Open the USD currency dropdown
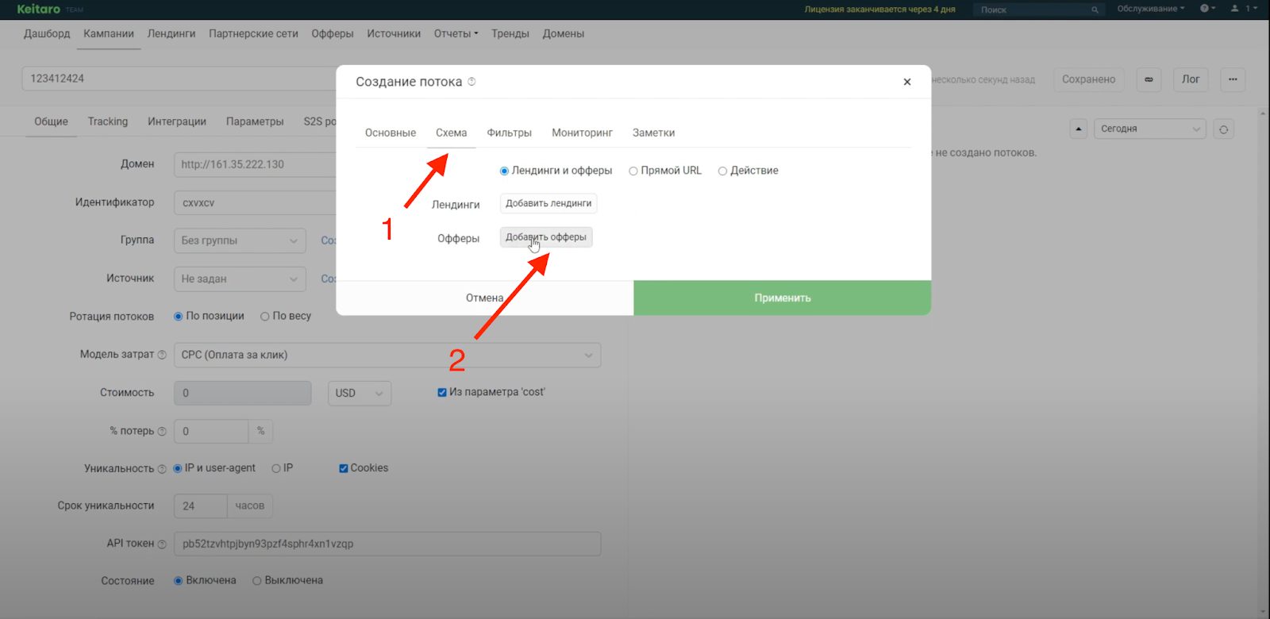1270x619 pixels. point(360,393)
